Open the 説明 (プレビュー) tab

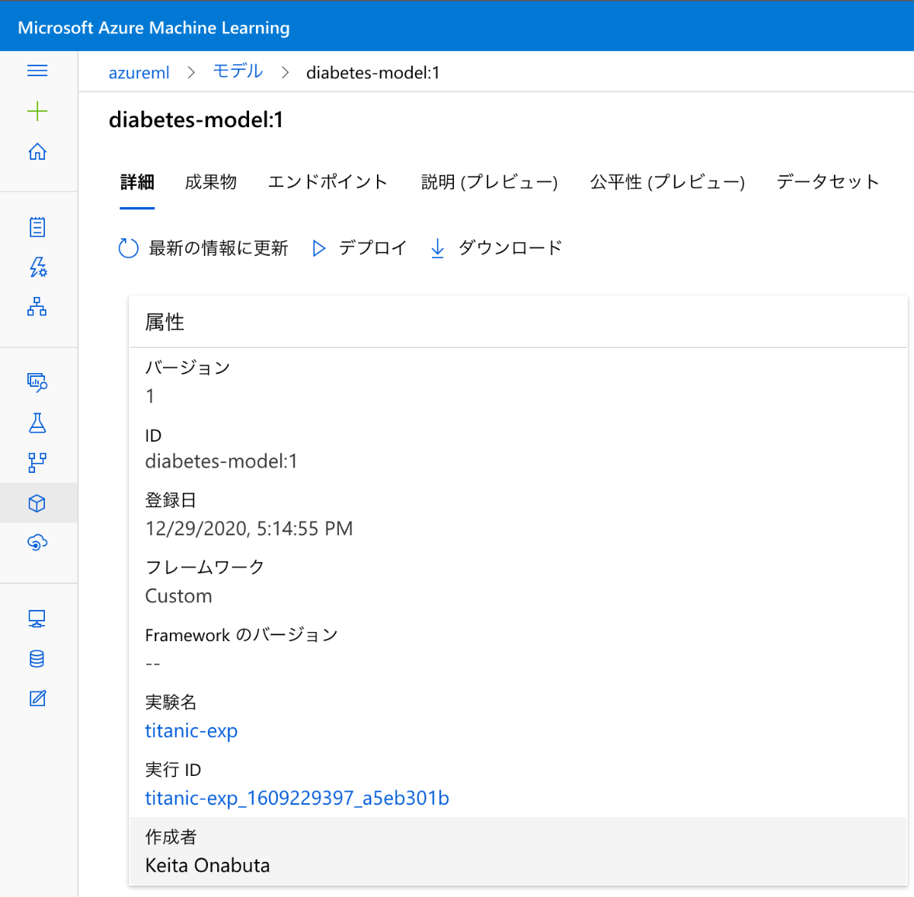(490, 182)
